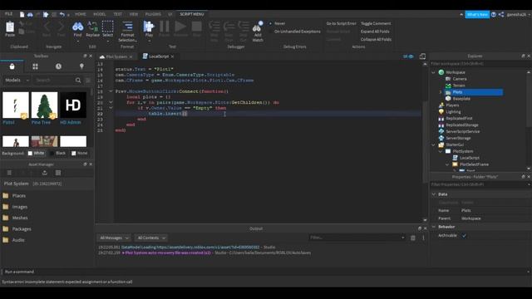Click Toggle Comment action

coord(376,23)
